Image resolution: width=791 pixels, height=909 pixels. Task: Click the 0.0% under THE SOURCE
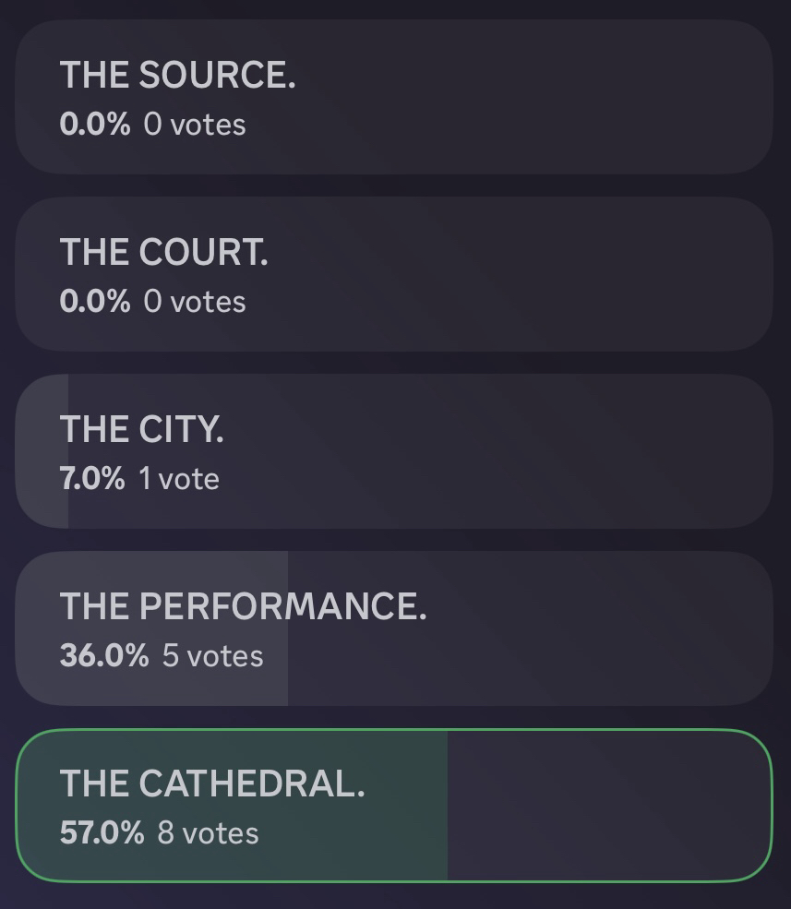pyautogui.click(x=94, y=125)
